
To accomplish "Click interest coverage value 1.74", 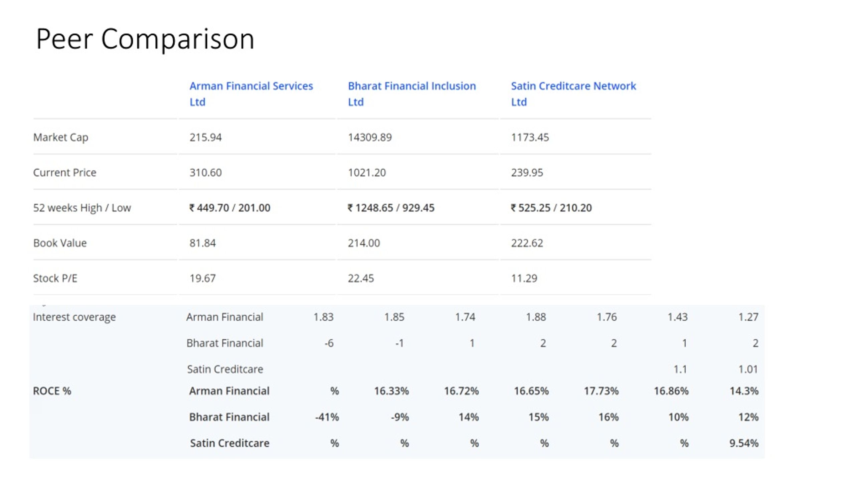I will point(465,317).
